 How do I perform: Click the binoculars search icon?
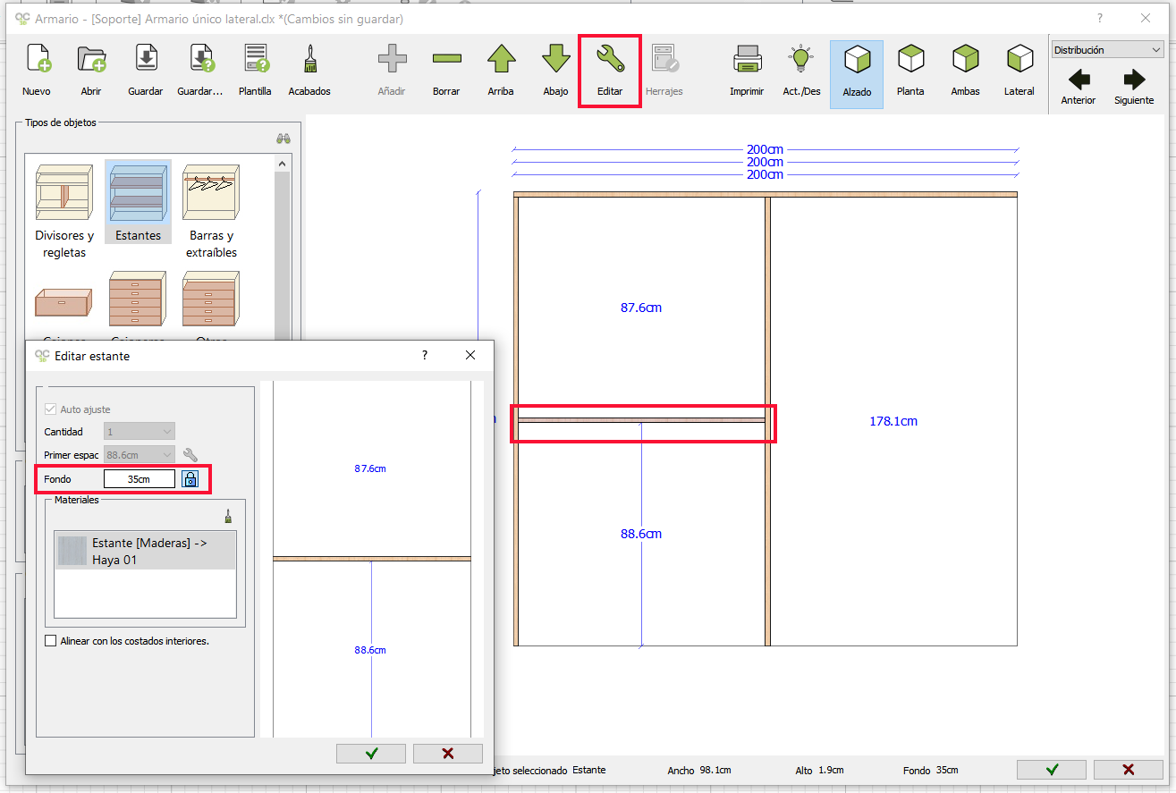[284, 139]
